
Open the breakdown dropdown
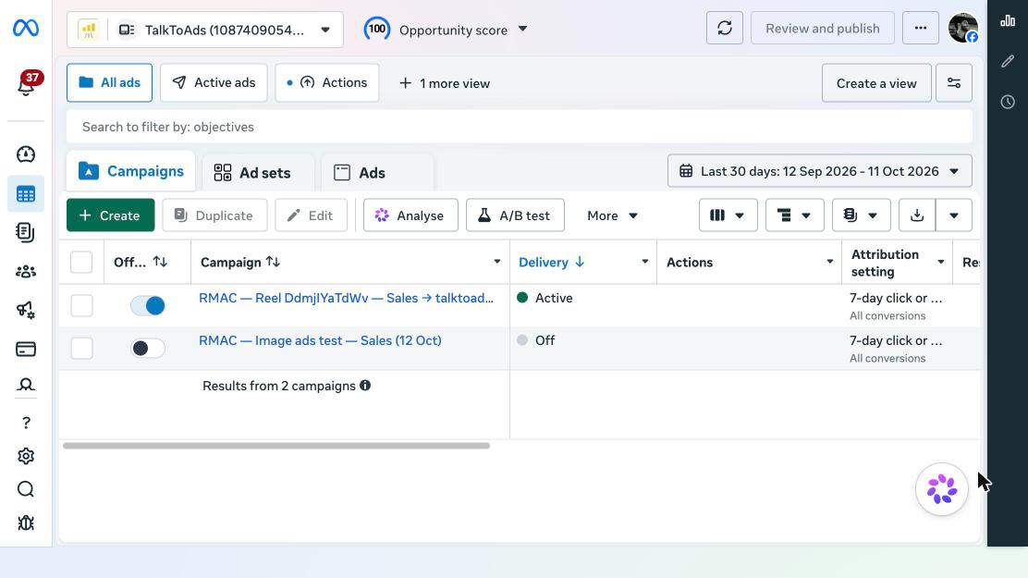click(795, 215)
